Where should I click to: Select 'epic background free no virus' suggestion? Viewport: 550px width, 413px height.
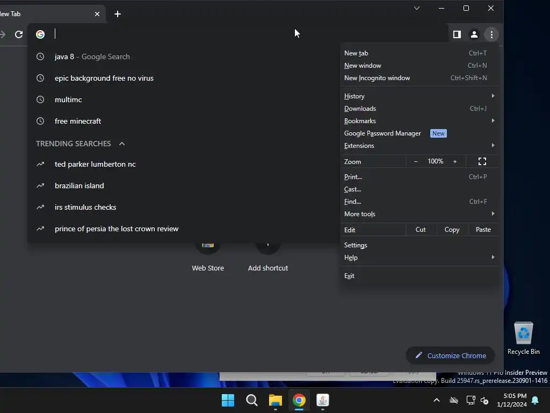pos(183,78)
